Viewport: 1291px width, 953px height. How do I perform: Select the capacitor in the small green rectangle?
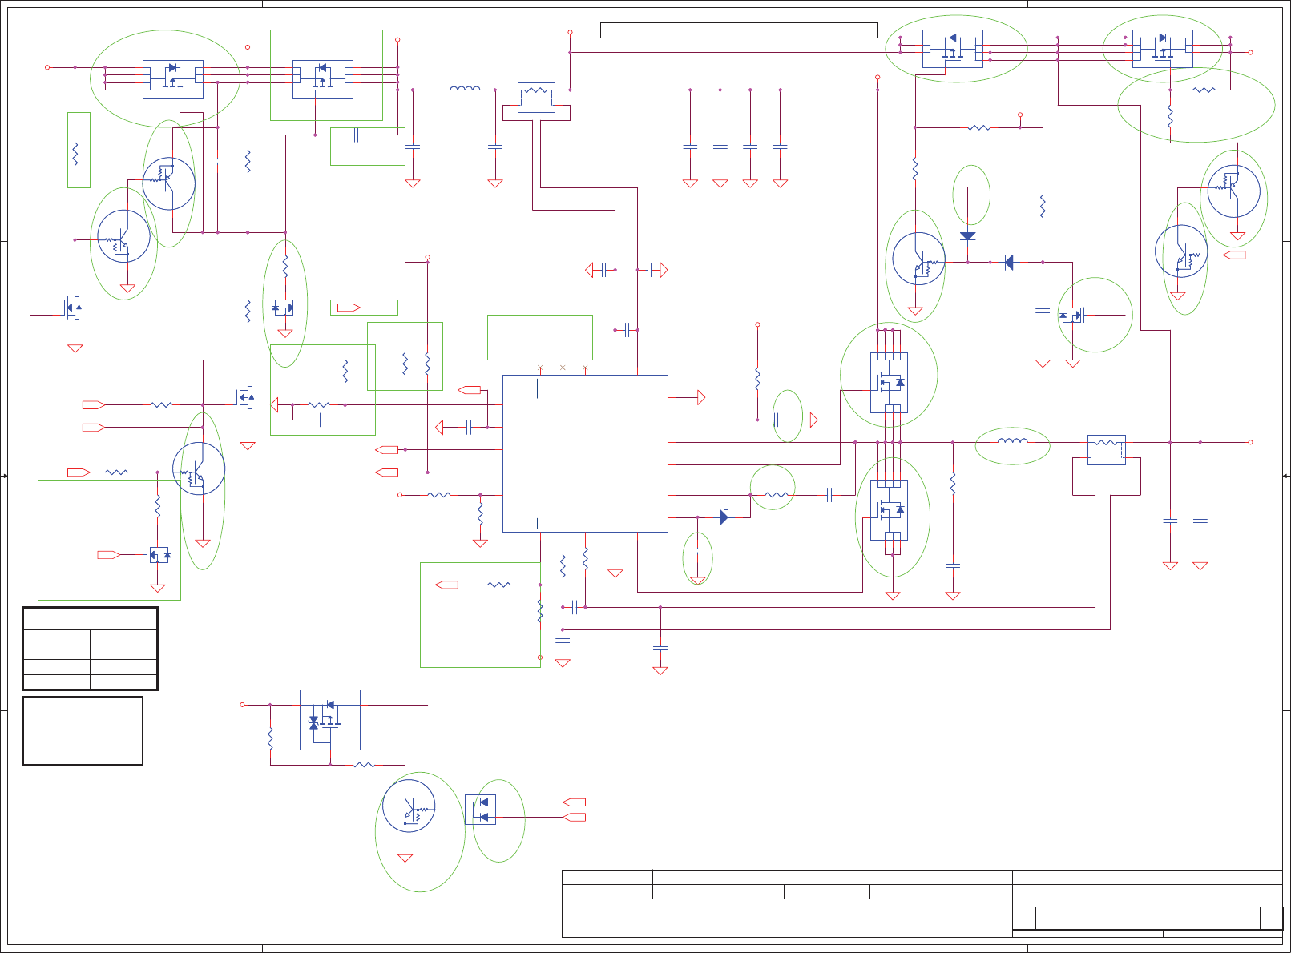coord(356,135)
